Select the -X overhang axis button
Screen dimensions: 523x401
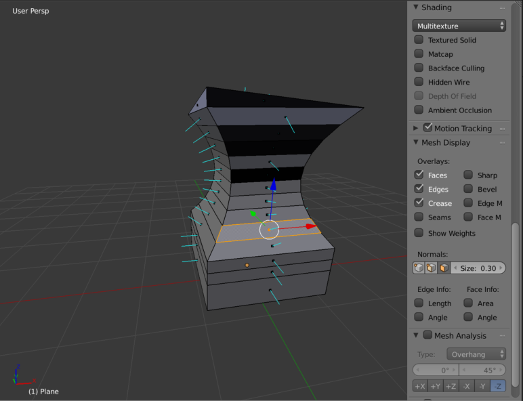[467, 386]
